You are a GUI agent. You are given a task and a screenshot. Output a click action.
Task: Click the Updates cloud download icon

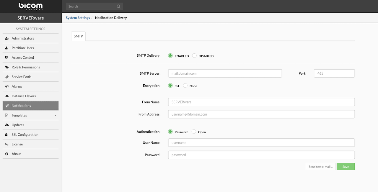point(7,125)
